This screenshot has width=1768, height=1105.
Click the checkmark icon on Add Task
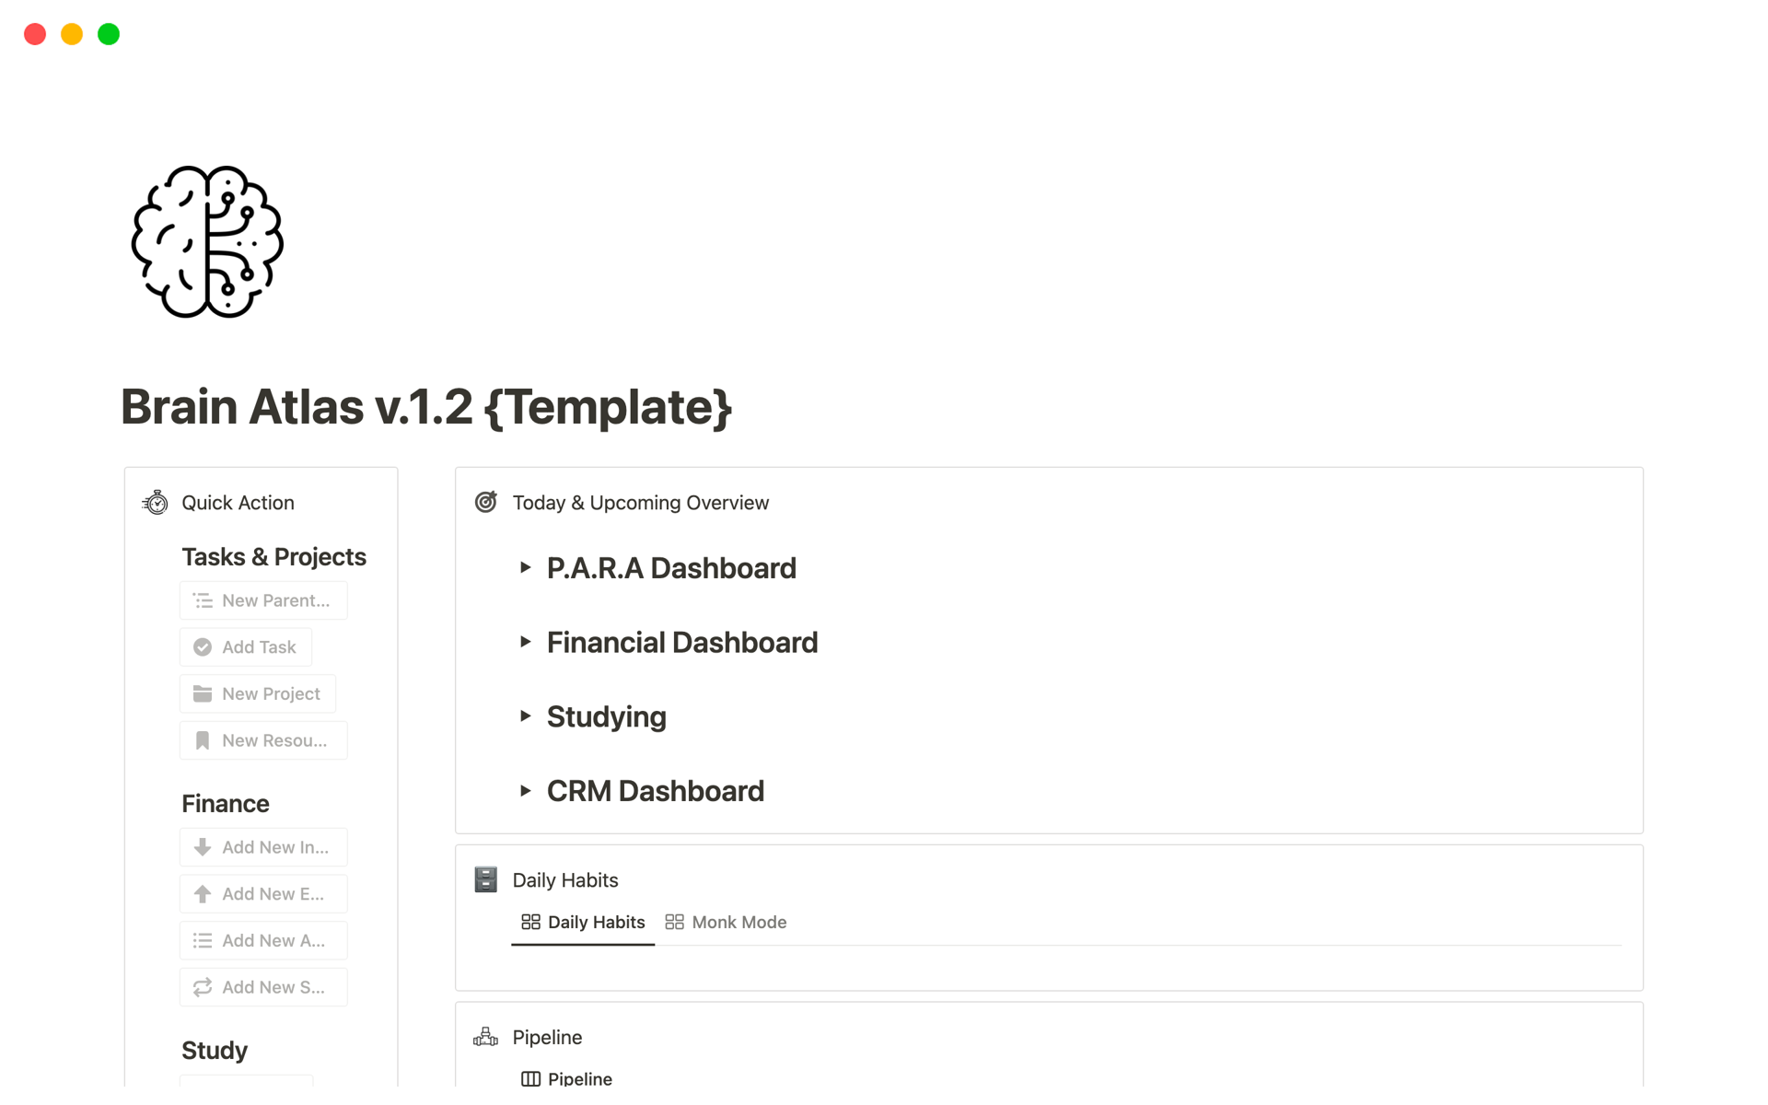[203, 647]
